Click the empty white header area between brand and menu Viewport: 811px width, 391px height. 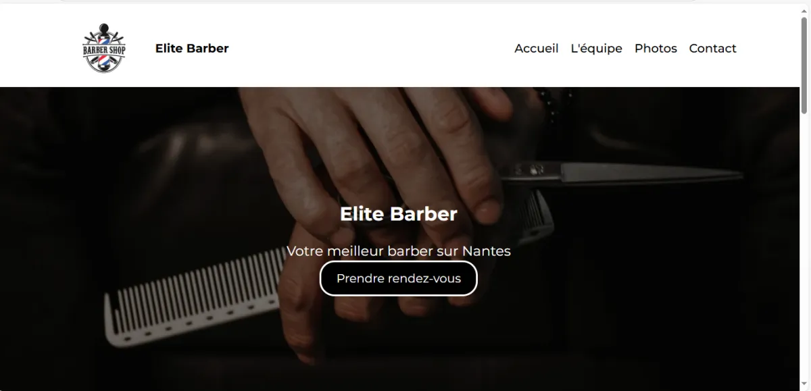[x=372, y=49]
